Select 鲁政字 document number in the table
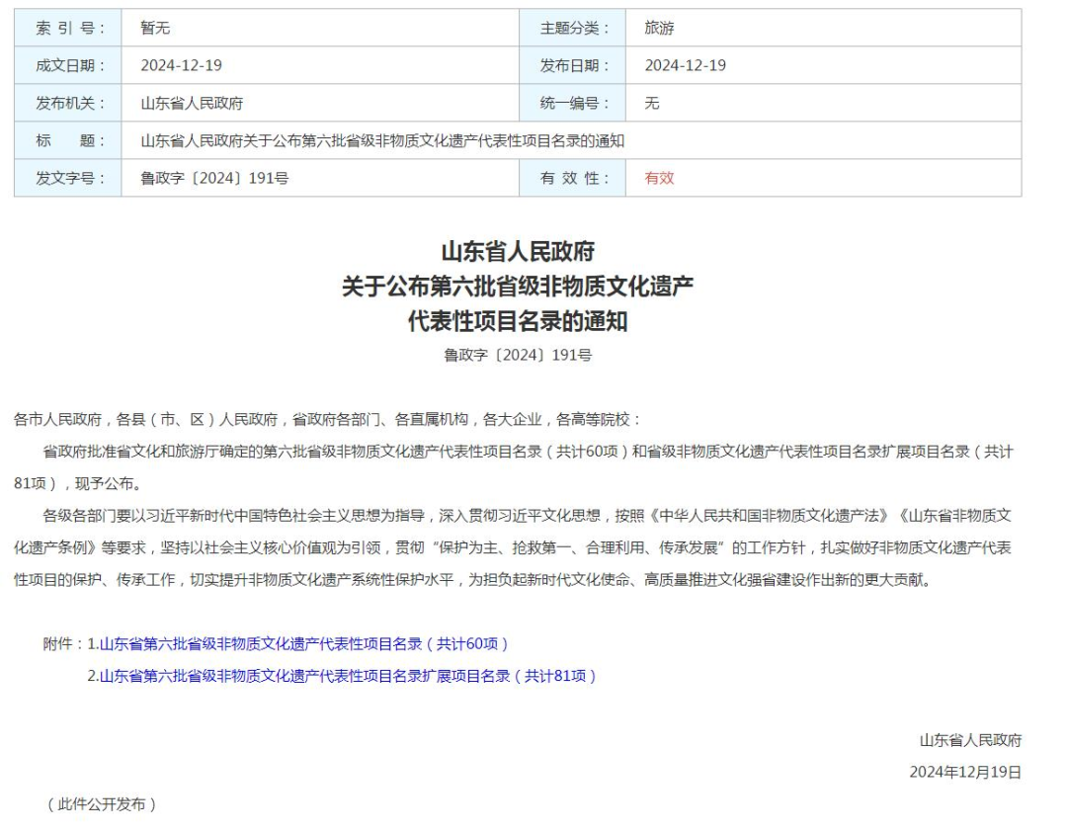 click(x=214, y=178)
